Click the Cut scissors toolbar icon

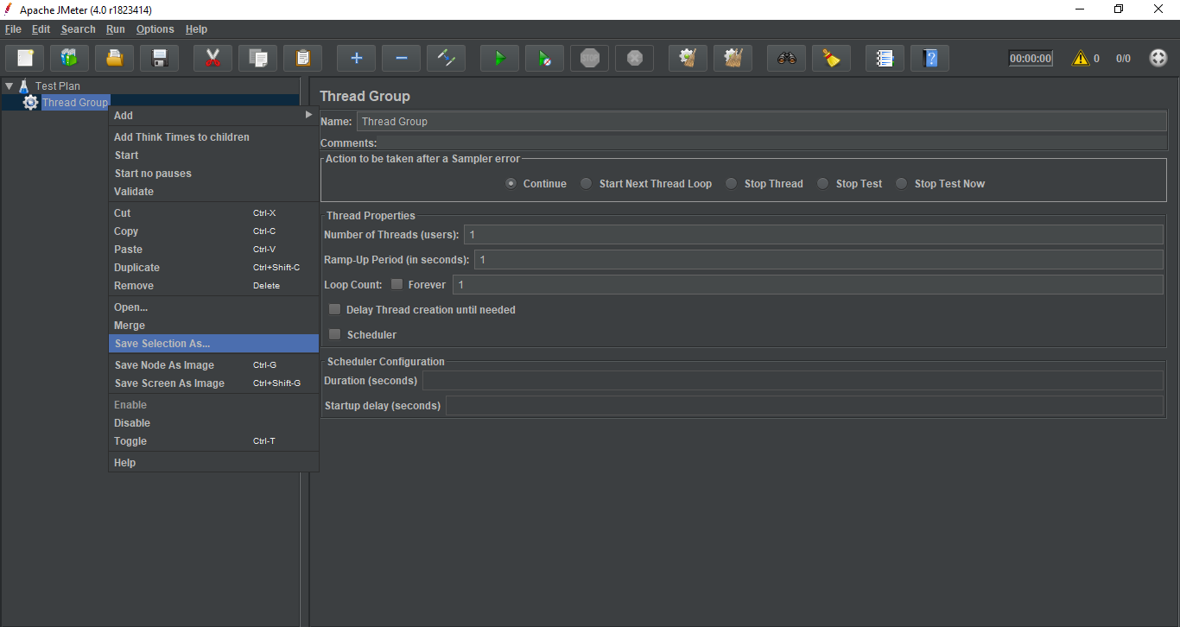213,58
